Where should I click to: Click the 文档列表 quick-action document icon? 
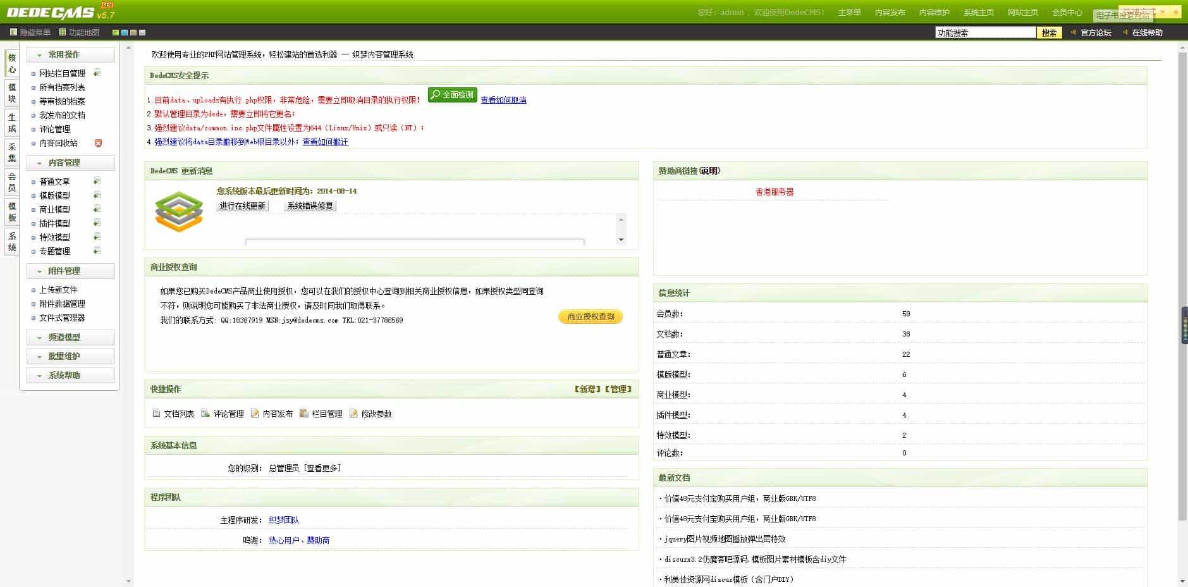tap(156, 413)
